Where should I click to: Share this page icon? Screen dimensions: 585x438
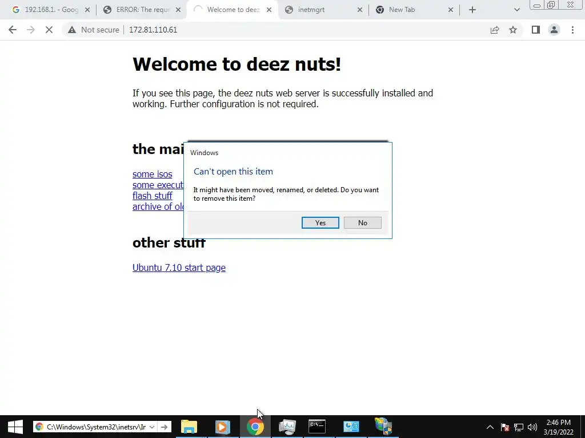pyautogui.click(x=495, y=30)
